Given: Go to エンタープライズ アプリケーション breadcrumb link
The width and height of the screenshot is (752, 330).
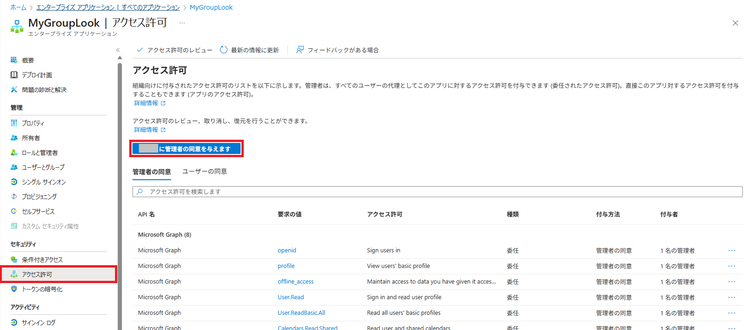Looking at the screenshot, I should coord(108,7).
